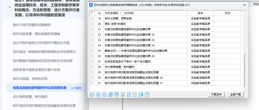
Task: Open the document settings gear icon
Action: coord(141,95)
